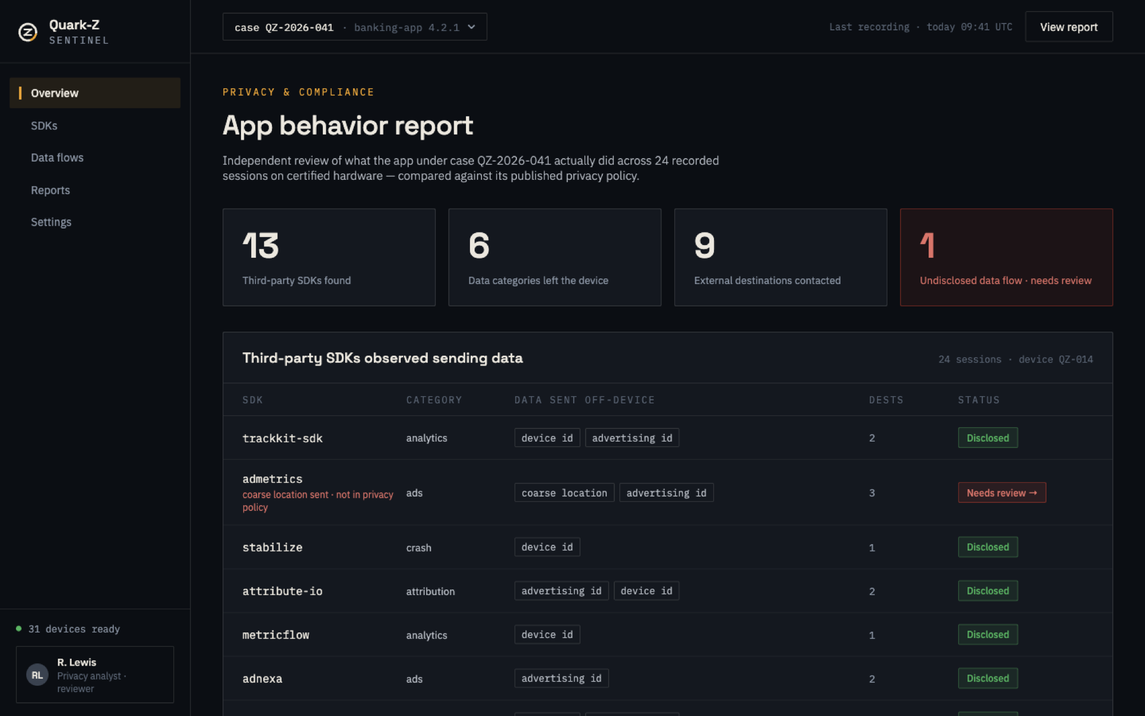The width and height of the screenshot is (1145, 716).
Task: Click the advertising id tag in attribute-io row
Action: pos(561,591)
